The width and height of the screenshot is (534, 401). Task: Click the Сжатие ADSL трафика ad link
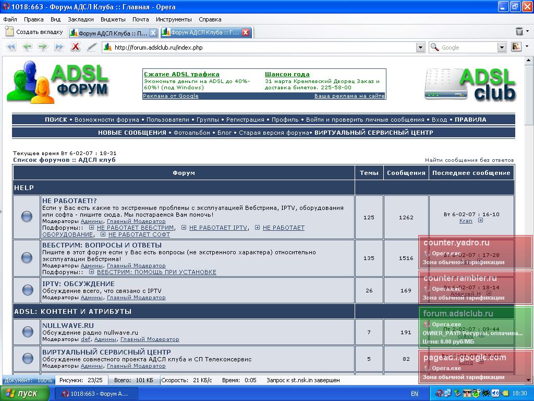coord(181,74)
